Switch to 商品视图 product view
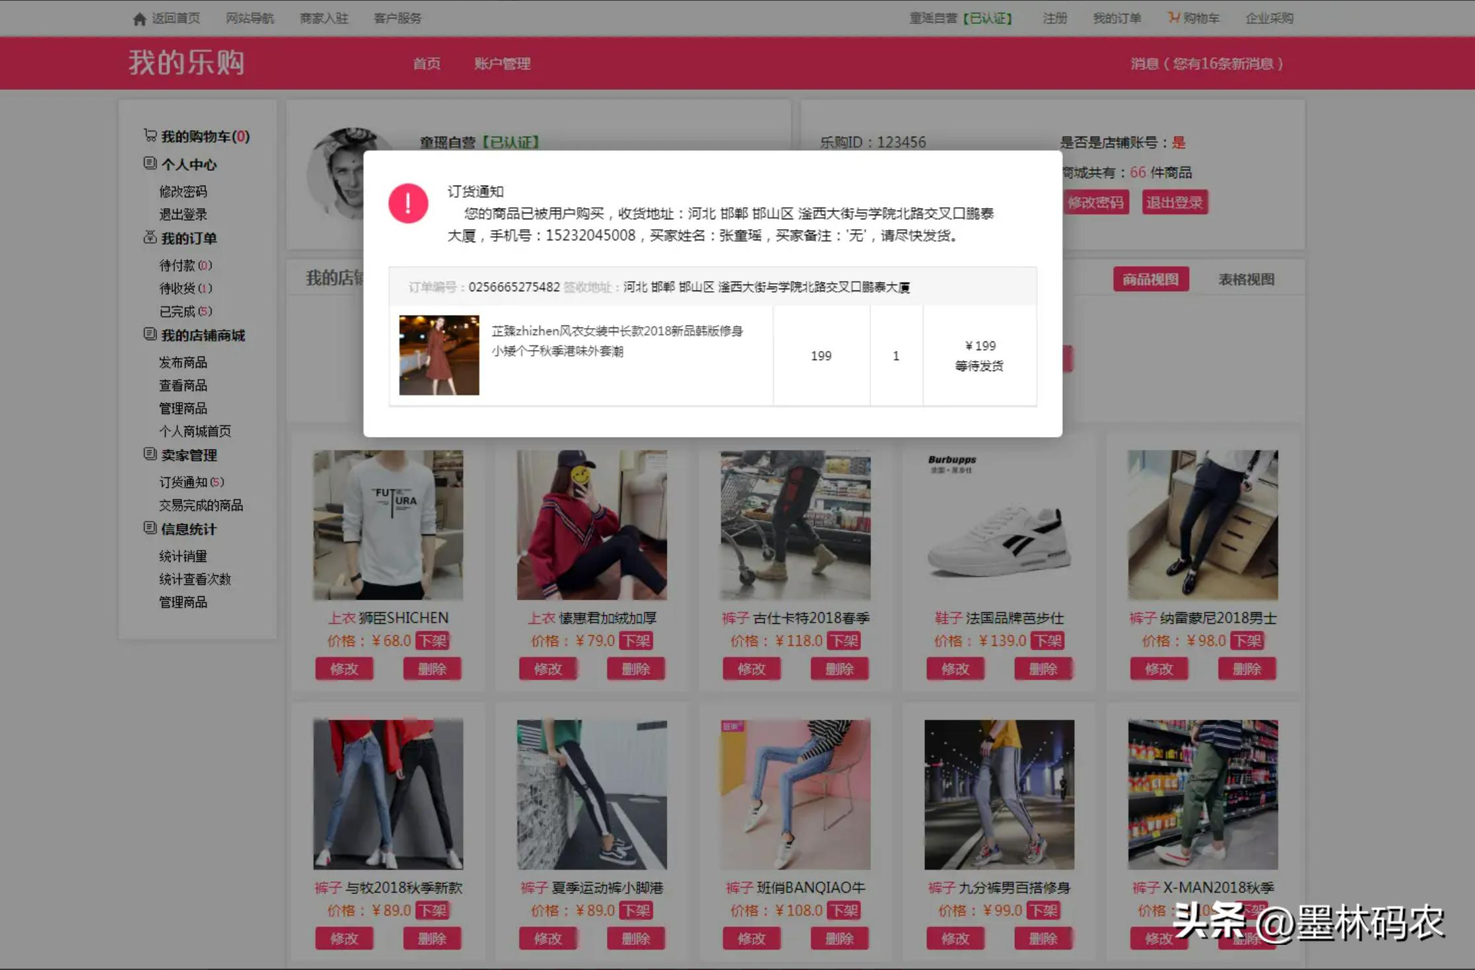This screenshot has width=1475, height=970. pos(1150,279)
